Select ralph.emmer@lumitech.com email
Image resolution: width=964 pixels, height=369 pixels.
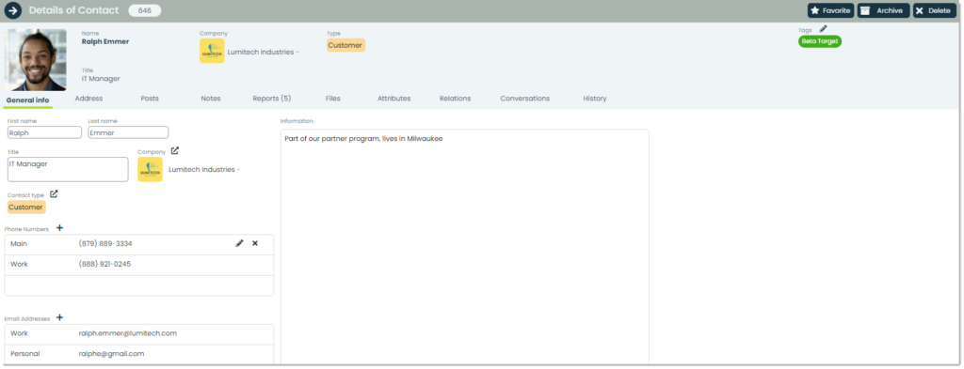coord(128,333)
